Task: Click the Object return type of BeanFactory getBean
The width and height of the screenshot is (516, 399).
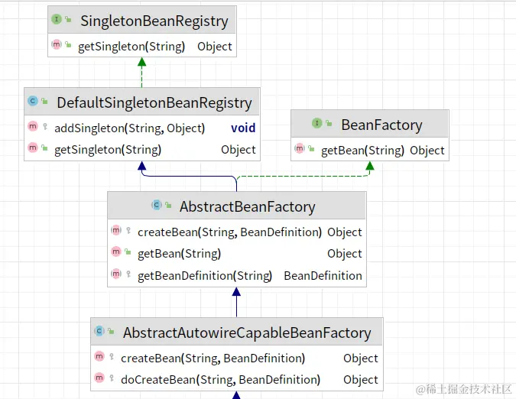Action: pyautogui.click(x=427, y=151)
